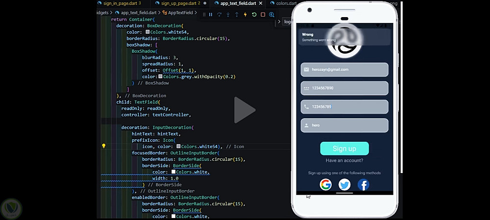Click the Facebook sign-up icon
This screenshot has width=490, height=220.
click(x=364, y=185)
